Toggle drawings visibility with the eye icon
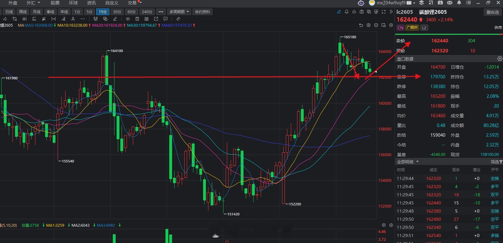This screenshot has width=503, height=243. [128, 19]
